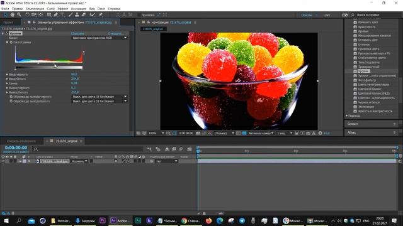
Task: Open dropdown for Обрезка до вывода белого
Action: [x=99, y=101]
